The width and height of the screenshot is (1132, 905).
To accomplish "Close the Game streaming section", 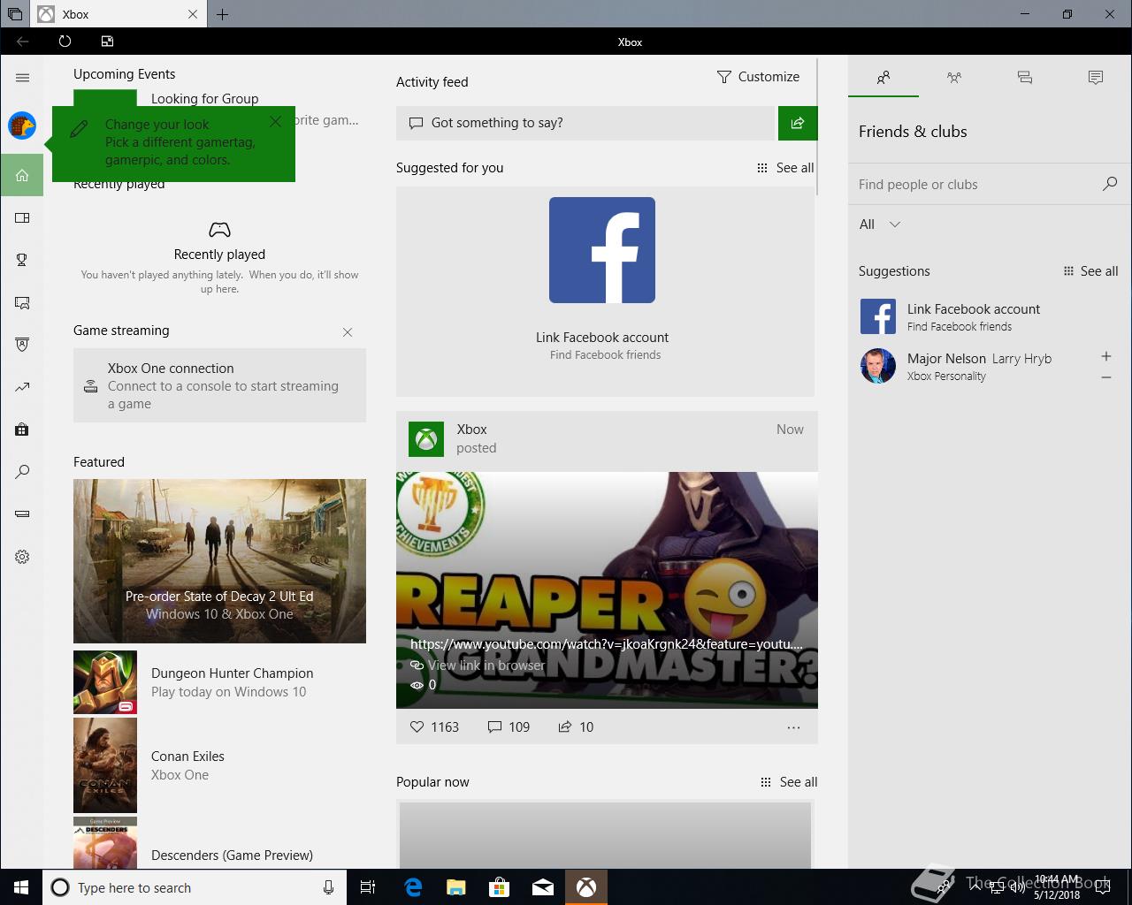I will (x=348, y=332).
